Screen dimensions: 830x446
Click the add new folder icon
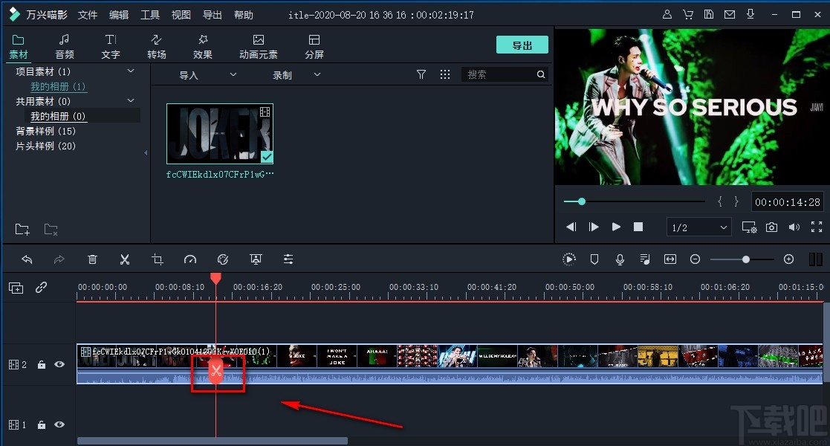coord(22,230)
